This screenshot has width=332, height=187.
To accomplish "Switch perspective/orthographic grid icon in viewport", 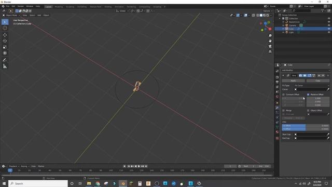I will point(270,51).
